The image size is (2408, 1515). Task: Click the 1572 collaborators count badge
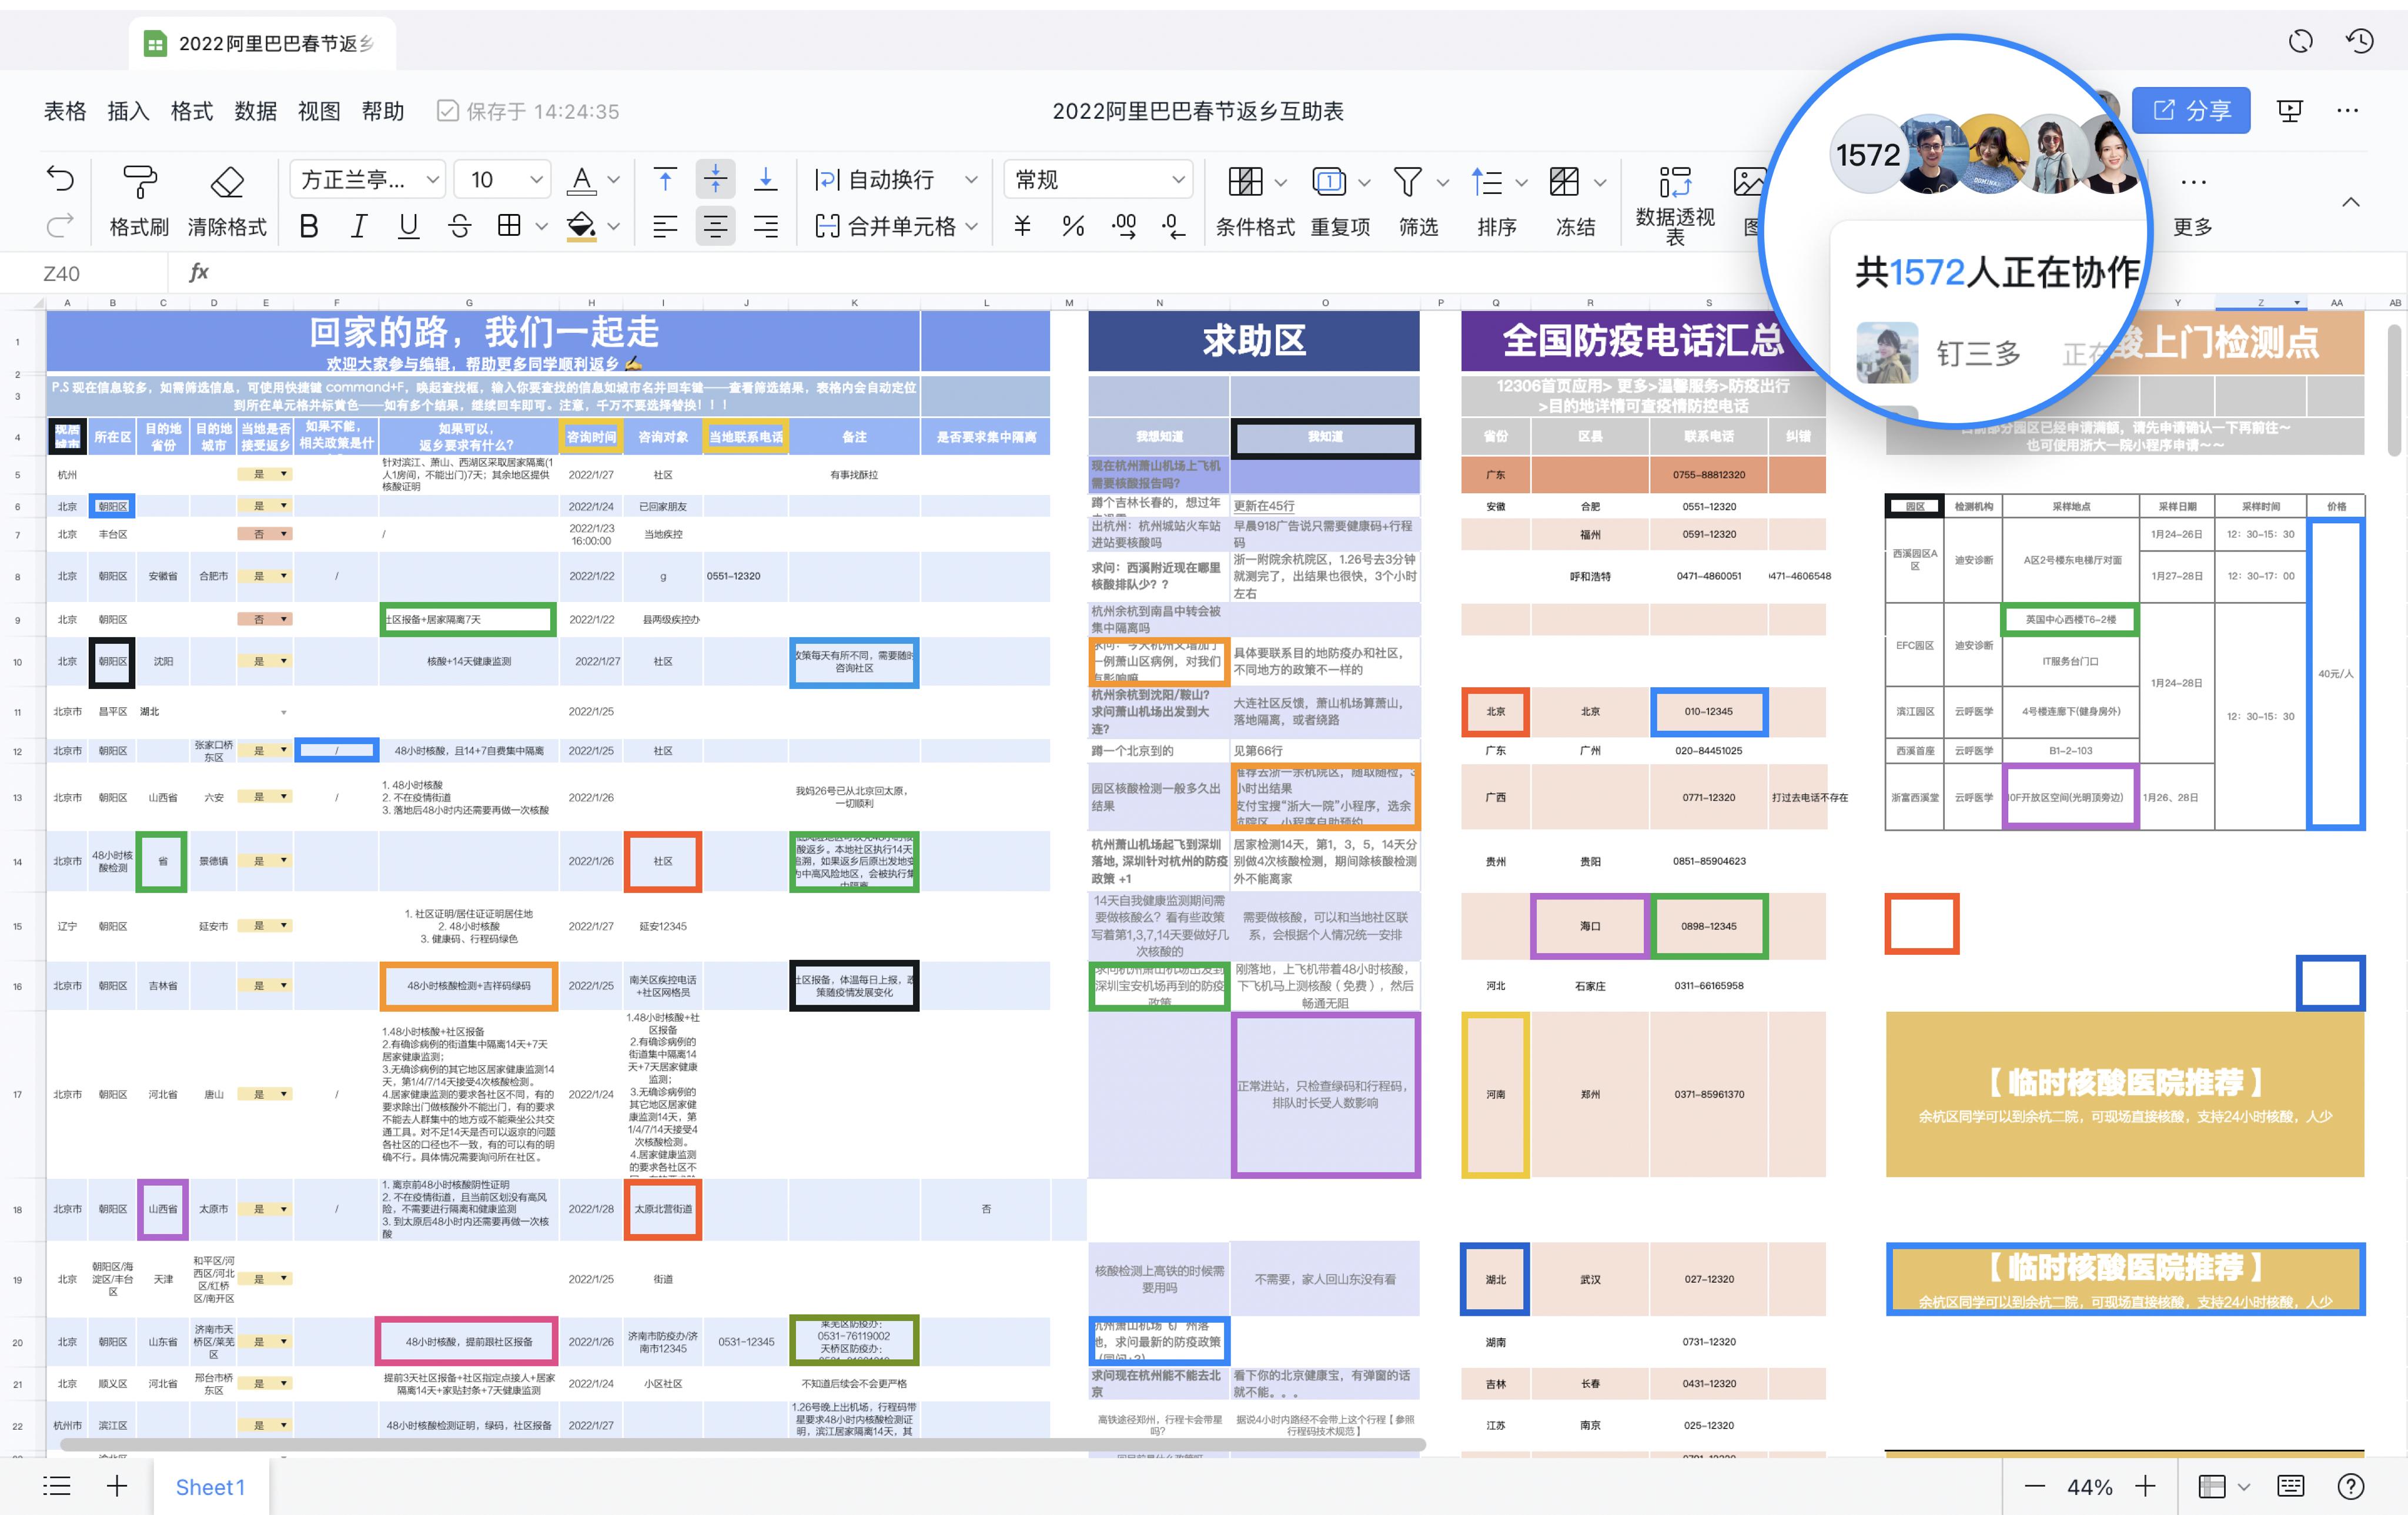[x=1868, y=155]
